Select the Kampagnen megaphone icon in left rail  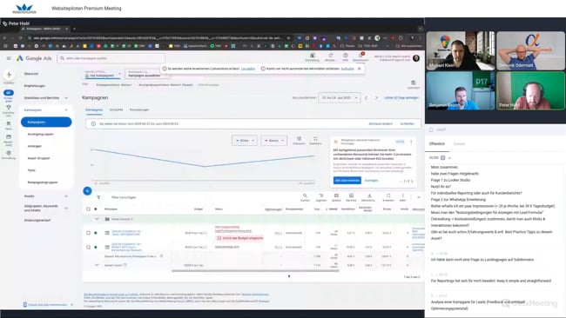pyautogui.click(x=9, y=93)
